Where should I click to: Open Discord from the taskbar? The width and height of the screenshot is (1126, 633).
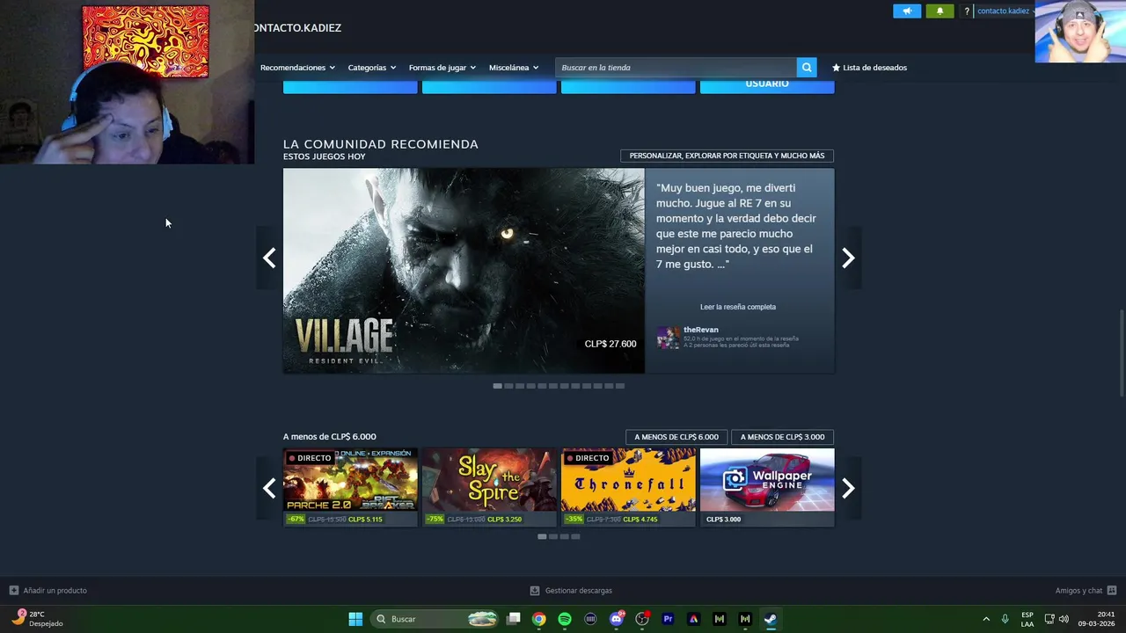617,619
